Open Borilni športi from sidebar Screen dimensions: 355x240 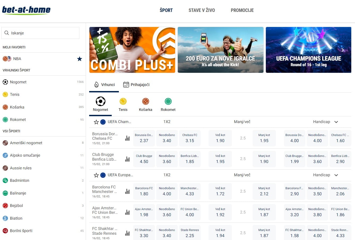pyautogui.click(x=21, y=231)
